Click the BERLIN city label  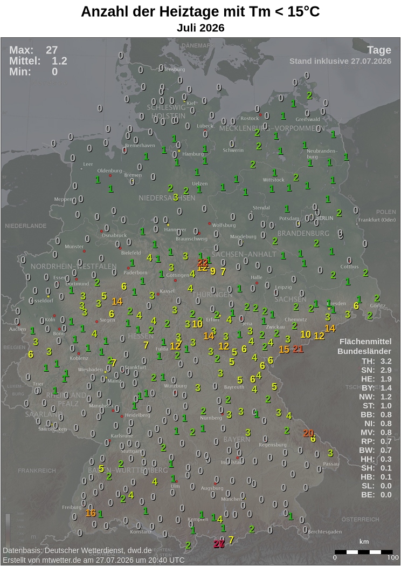tap(326, 219)
